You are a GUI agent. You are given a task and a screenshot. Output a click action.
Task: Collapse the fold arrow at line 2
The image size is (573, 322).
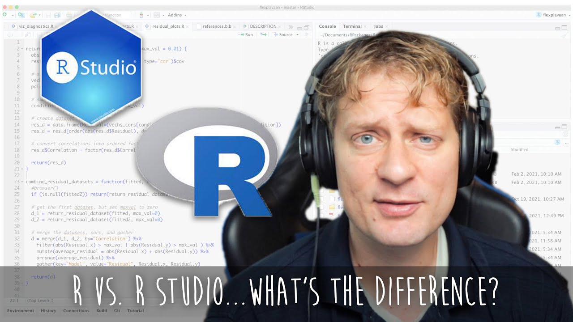click(22, 49)
